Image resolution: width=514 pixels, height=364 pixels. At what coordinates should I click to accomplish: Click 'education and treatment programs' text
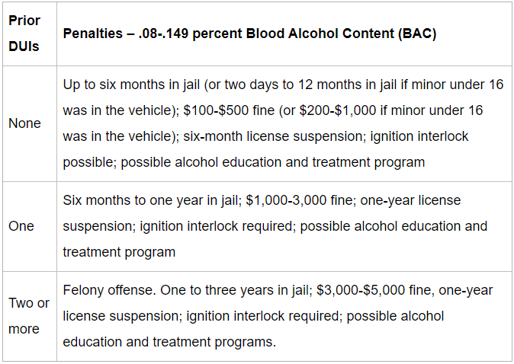coord(168,342)
